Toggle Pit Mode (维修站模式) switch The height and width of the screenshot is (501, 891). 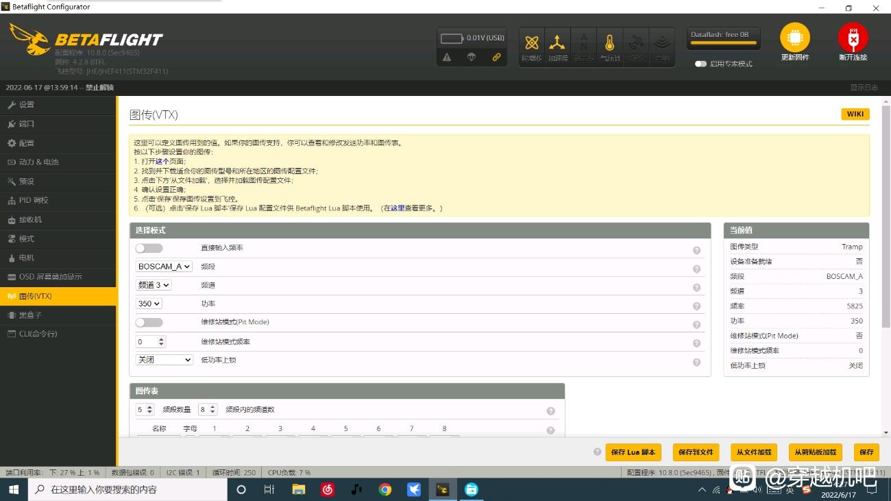(149, 322)
